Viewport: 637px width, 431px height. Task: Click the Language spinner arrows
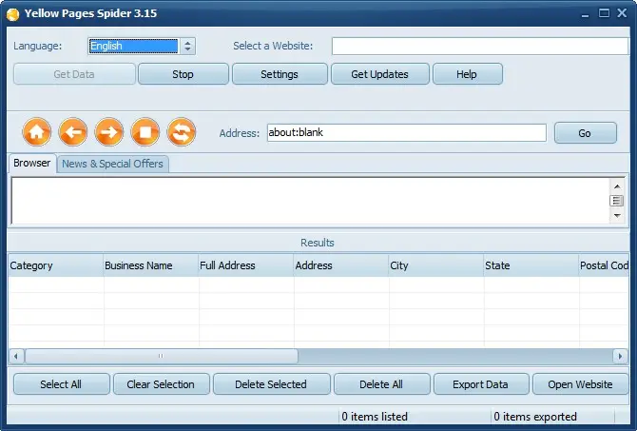[x=187, y=46]
